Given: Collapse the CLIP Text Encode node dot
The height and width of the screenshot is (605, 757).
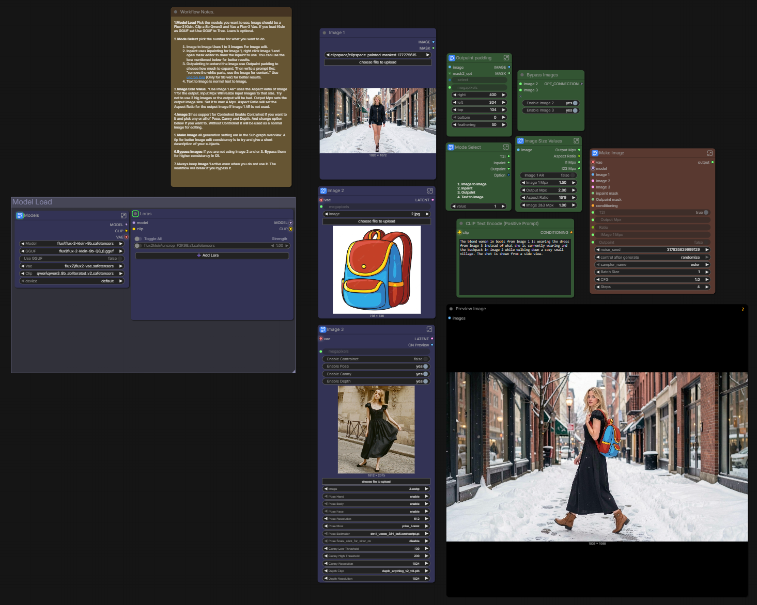Looking at the screenshot, I should (461, 224).
